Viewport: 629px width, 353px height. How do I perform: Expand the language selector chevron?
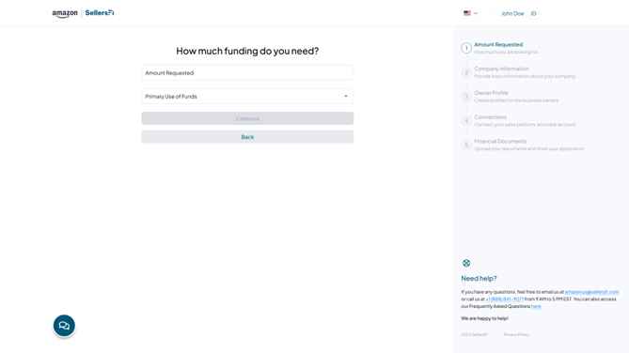pyautogui.click(x=476, y=13)
